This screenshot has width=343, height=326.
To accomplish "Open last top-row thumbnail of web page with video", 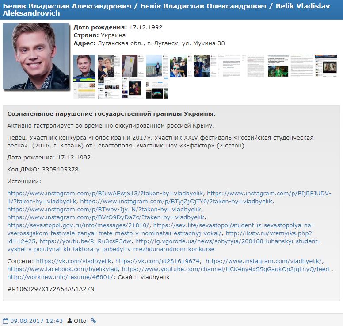I will pos(326,66).
